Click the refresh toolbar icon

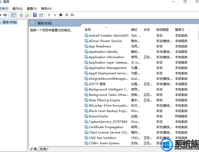click(21, 15)
